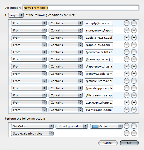Image resolution: width=144 pixels, height=150 pixels.
Task: Click the asp_events@apple text field
Action: point(99,103)
